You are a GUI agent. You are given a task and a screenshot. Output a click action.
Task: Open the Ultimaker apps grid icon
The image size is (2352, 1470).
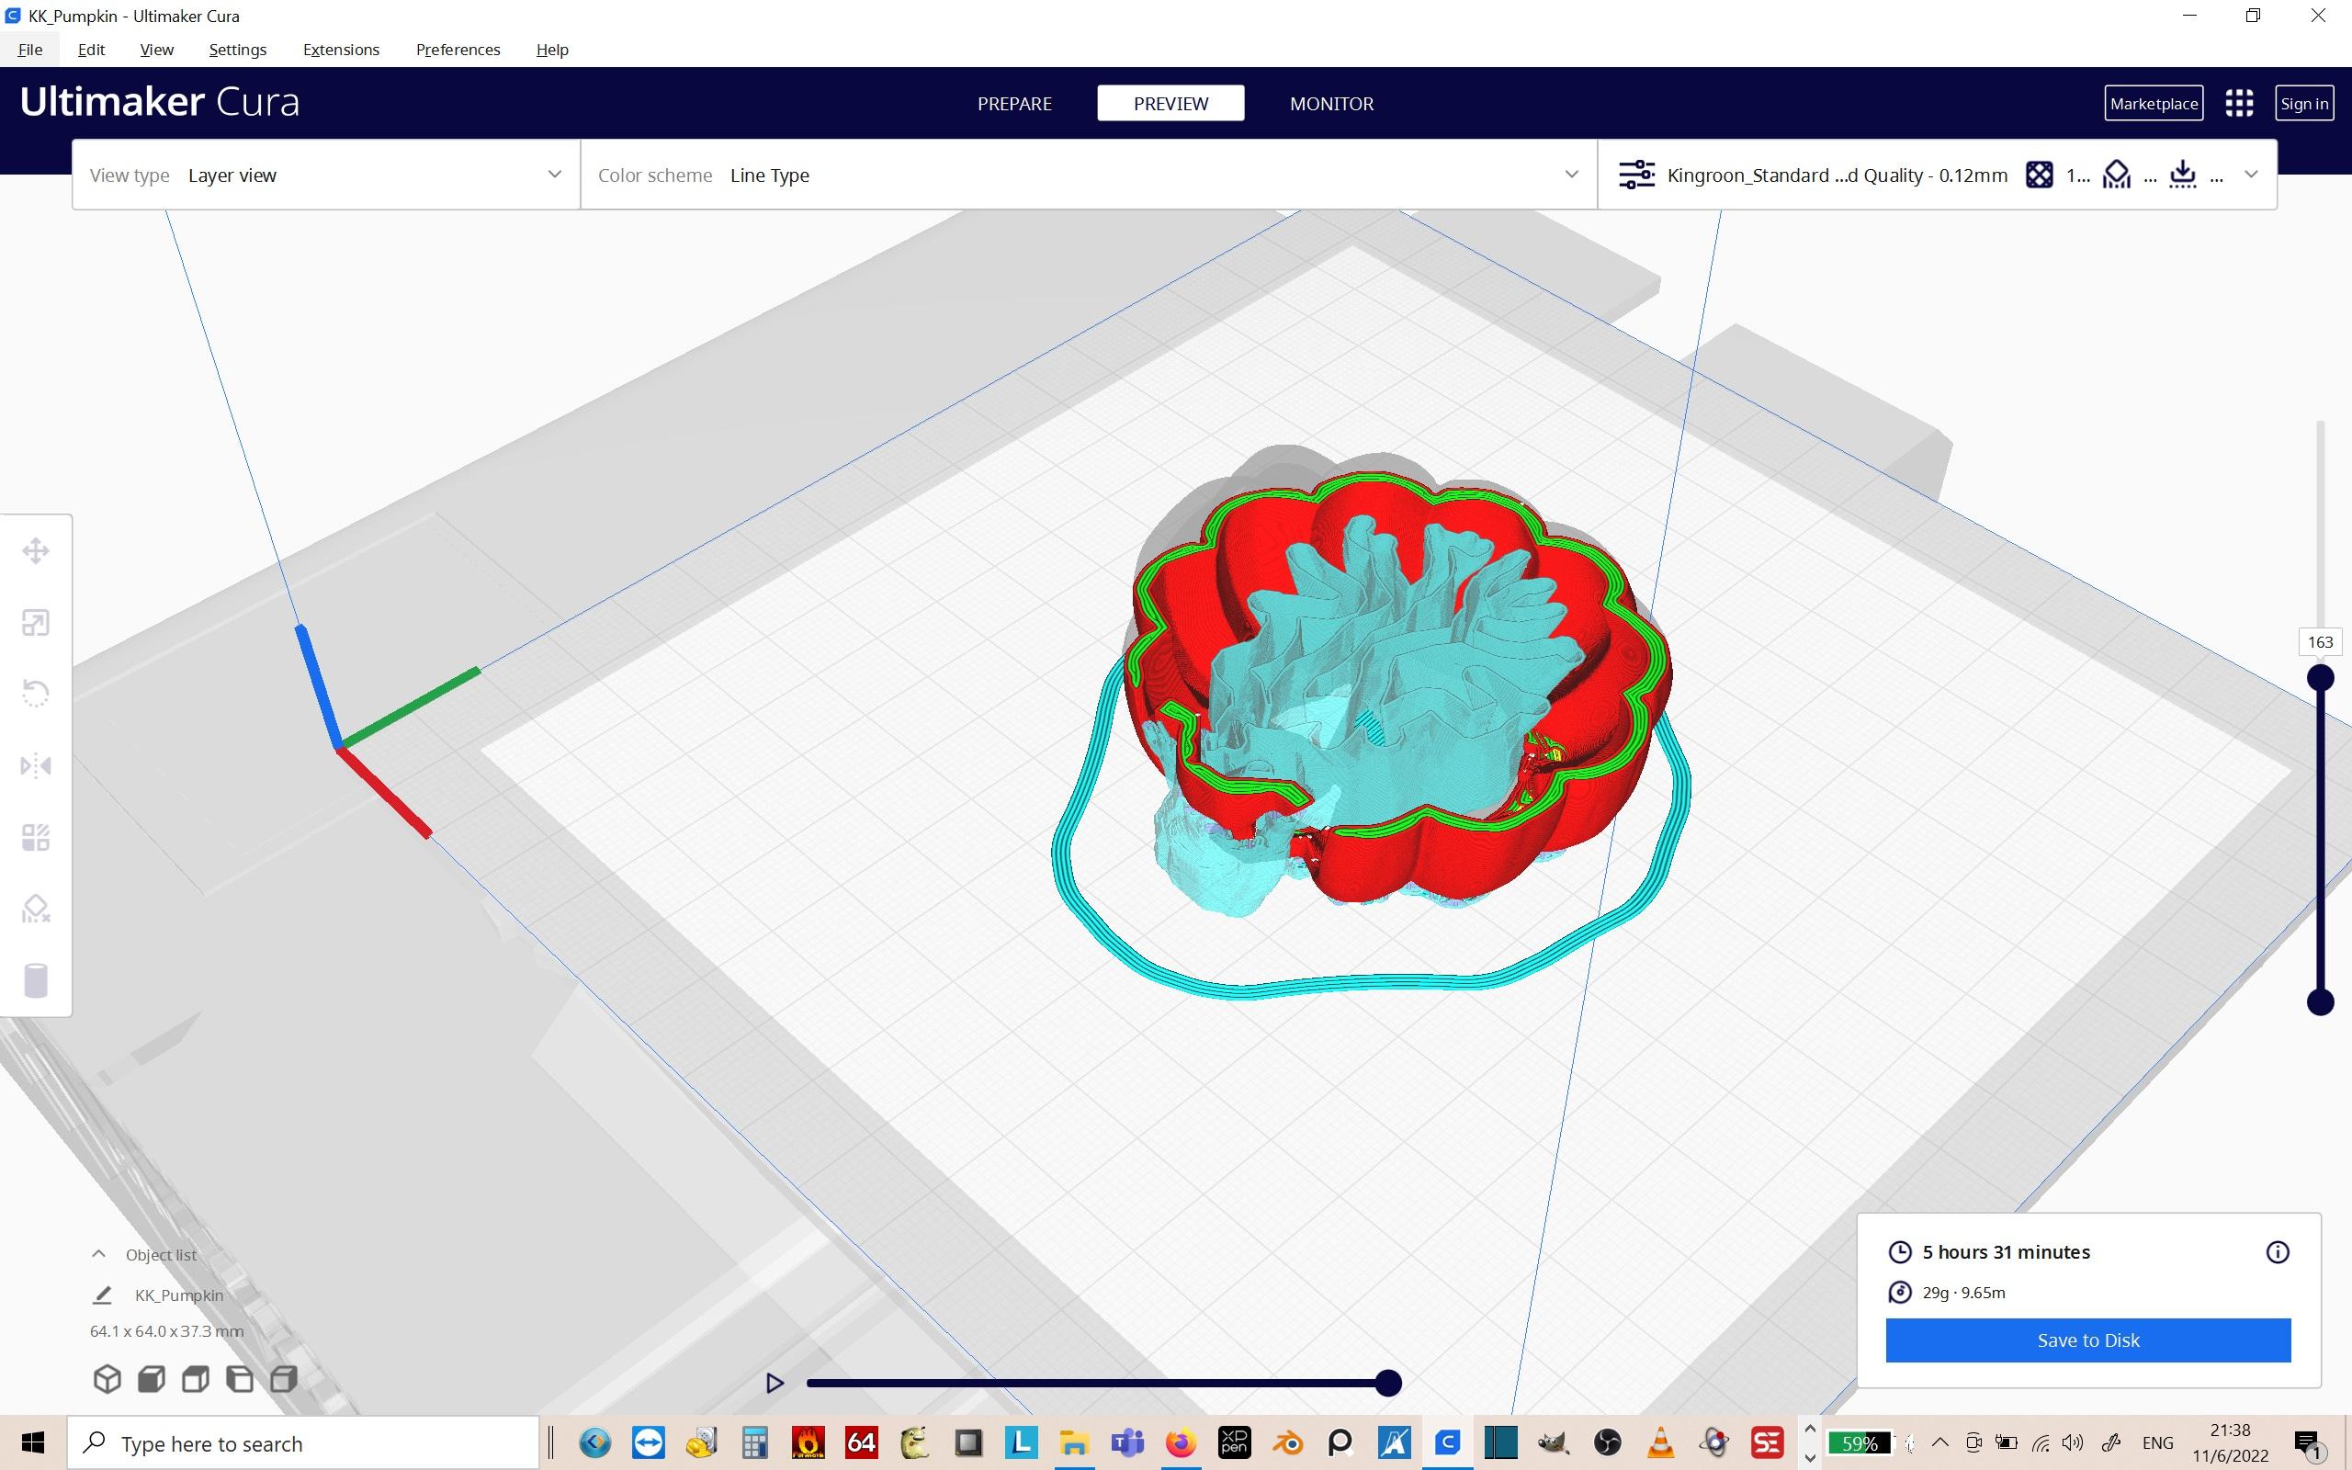pos(2239,103)
